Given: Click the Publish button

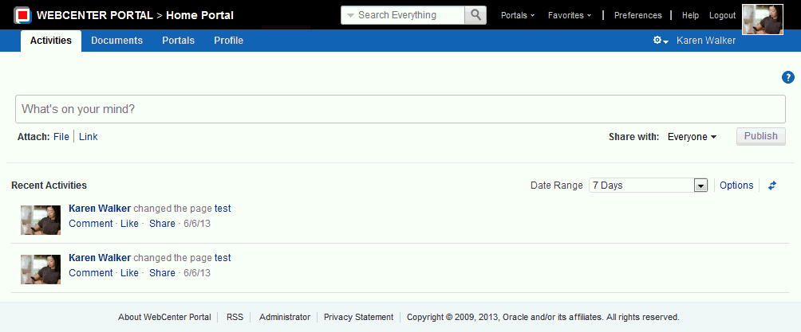Looking at the screenshot, I should (x=760, y=136).
